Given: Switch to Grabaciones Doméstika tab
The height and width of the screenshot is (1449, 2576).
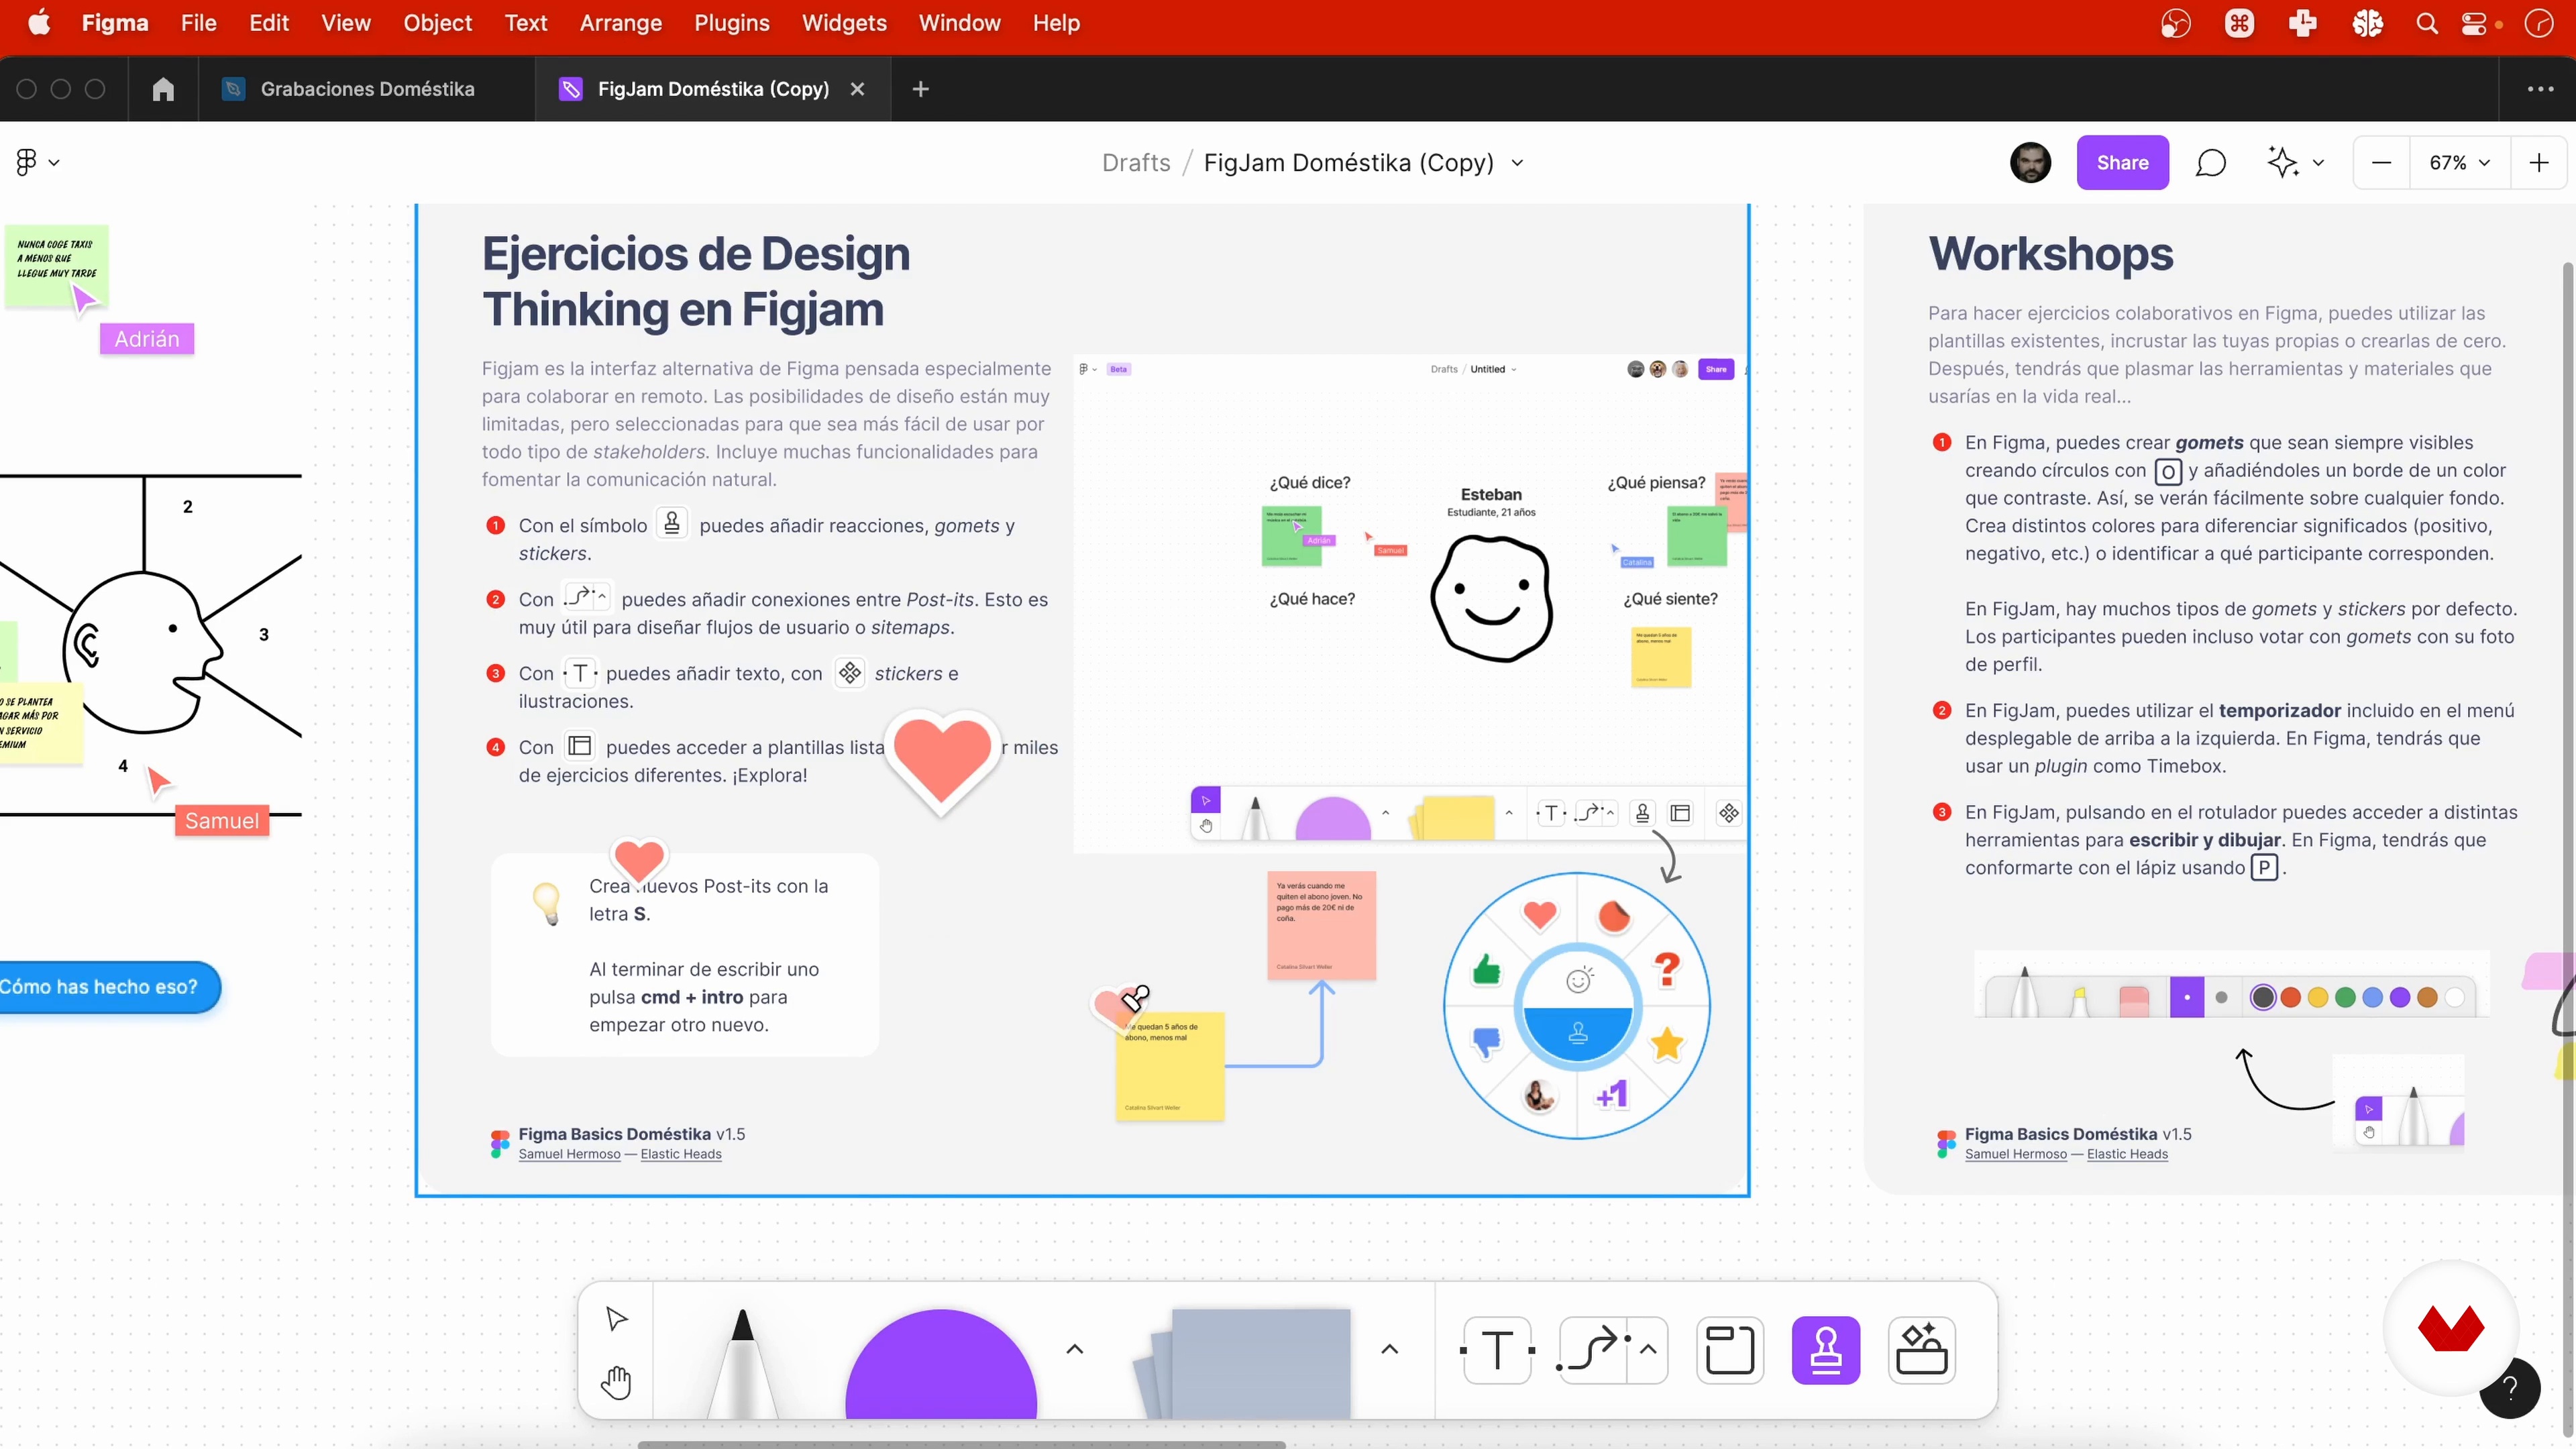Looking at the screenshot, I should [x=366, y=89].
